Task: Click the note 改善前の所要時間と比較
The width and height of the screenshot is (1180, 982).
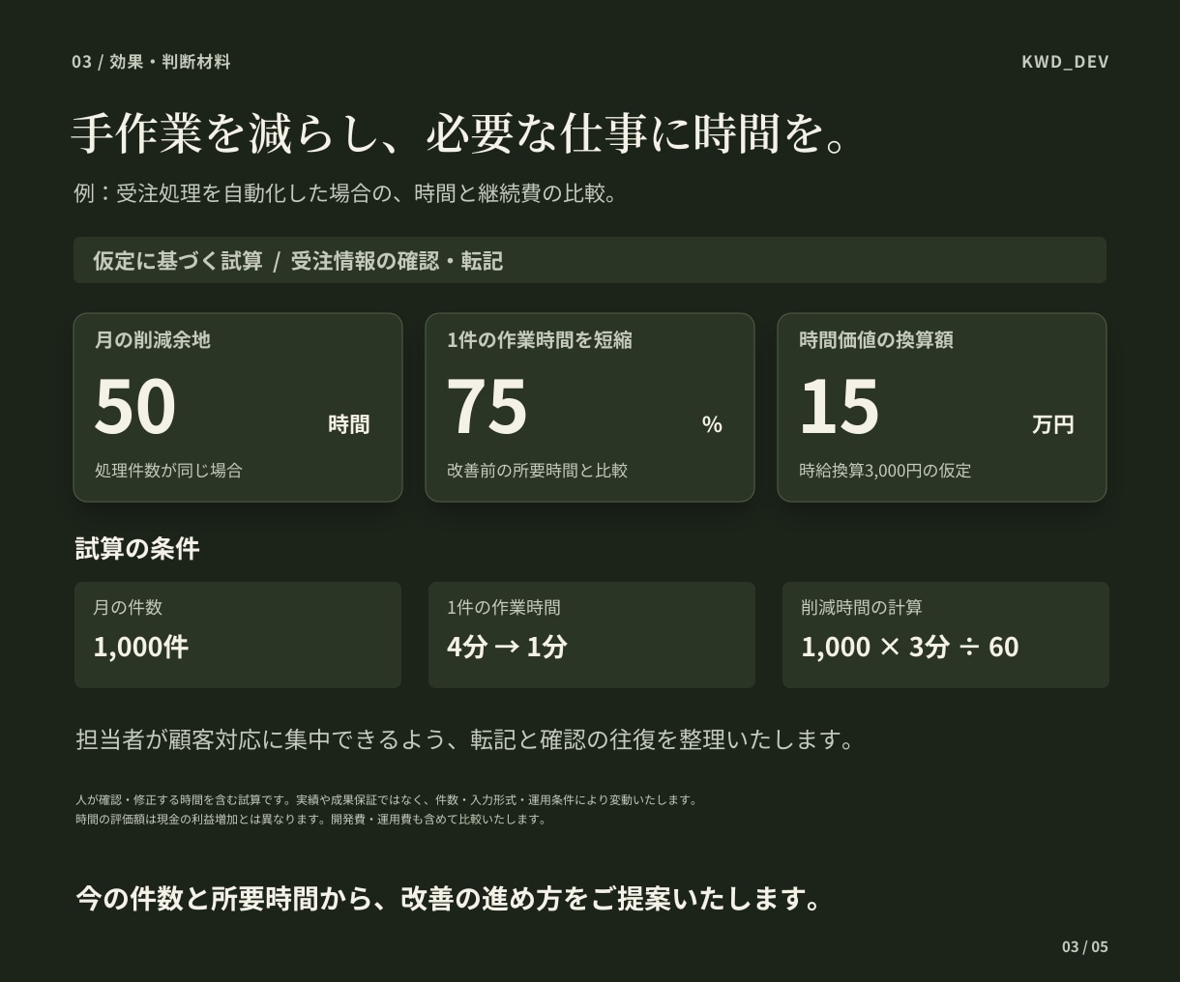Action: pos(537,471)
